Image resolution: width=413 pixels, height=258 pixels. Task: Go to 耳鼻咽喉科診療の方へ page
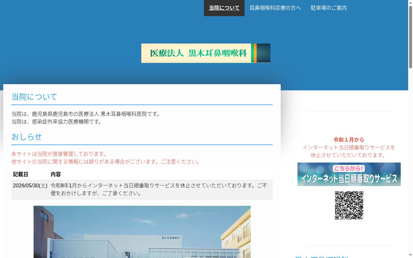(275, 8)
